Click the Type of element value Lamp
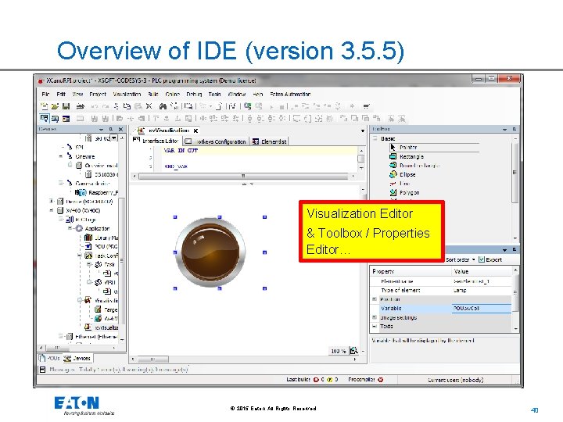The height and width of the screenshot is (422, 563). coord(460,290)
